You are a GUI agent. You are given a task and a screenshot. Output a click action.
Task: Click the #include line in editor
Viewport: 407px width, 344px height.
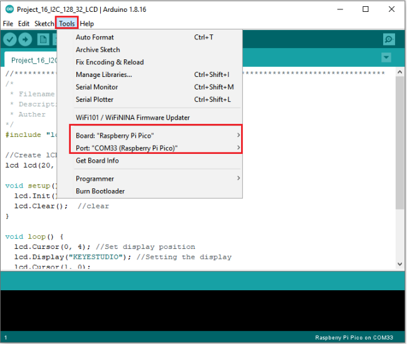[31, 135]
